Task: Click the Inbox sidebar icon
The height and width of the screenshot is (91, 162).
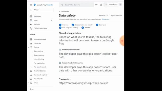Action: 31,20
